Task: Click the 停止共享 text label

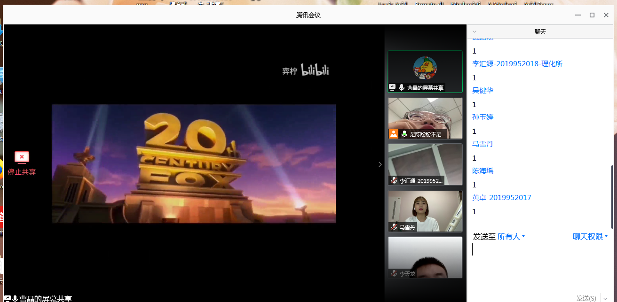Action: click(x=22, y=172)
